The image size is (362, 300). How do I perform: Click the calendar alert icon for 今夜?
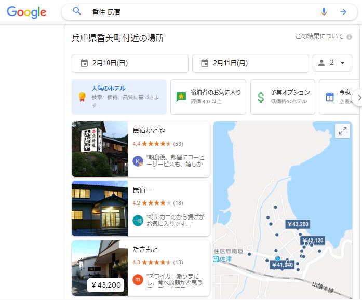click(x=330, y=97)
